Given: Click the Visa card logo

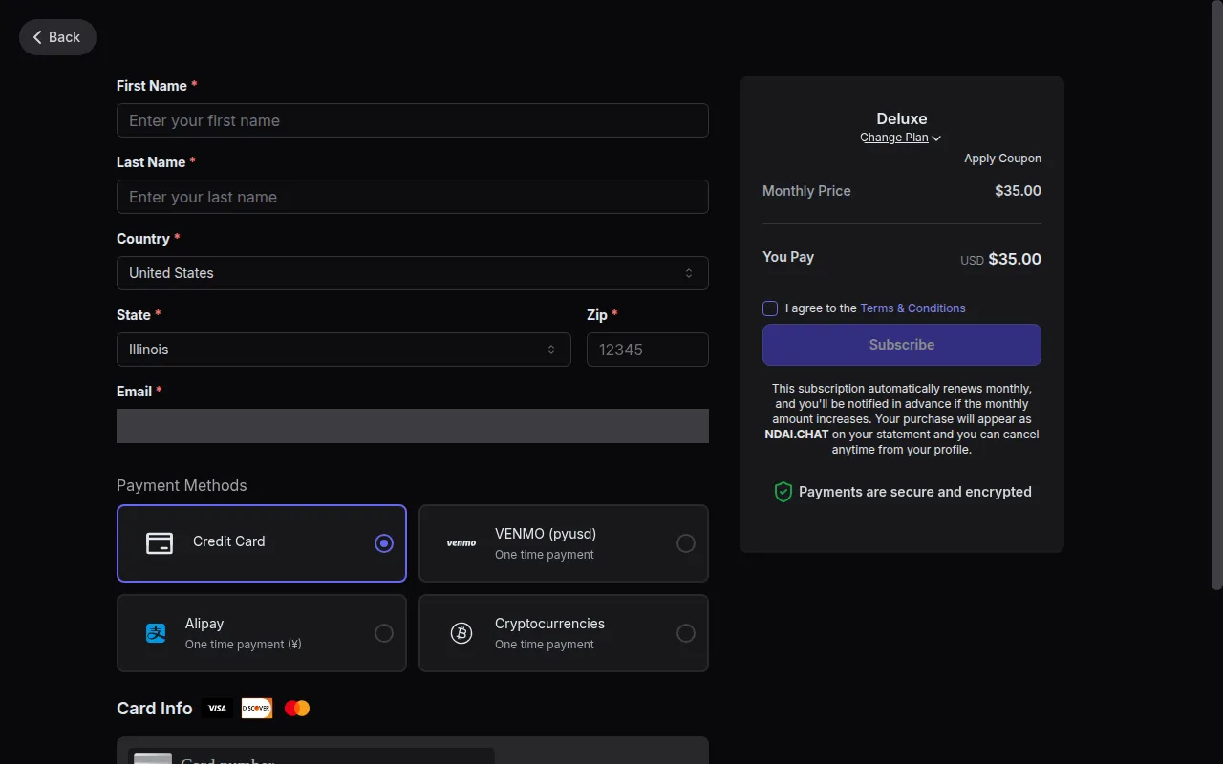Looking at the screenshot, I should point(218,709).
